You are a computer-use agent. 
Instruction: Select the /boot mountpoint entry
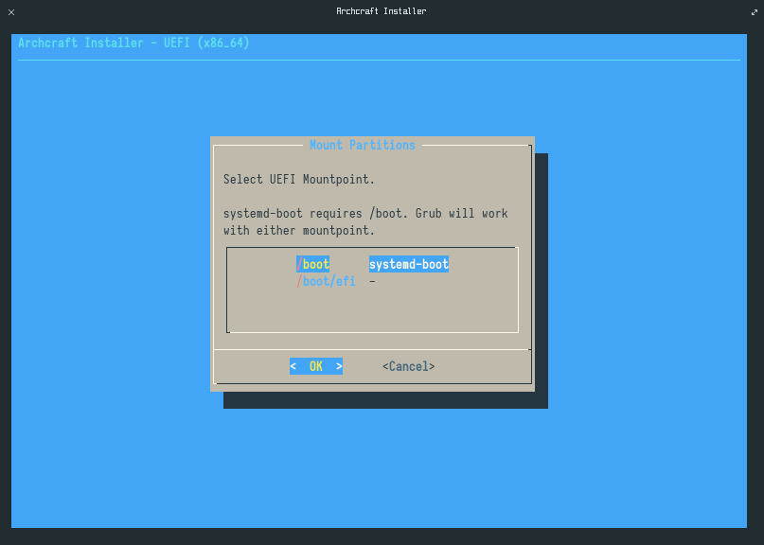(x=312, y=264)
